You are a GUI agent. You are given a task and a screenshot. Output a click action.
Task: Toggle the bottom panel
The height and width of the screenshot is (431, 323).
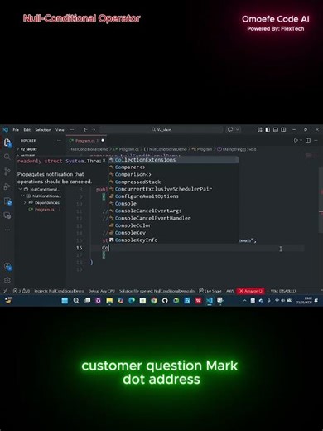[x=276, y=129]
